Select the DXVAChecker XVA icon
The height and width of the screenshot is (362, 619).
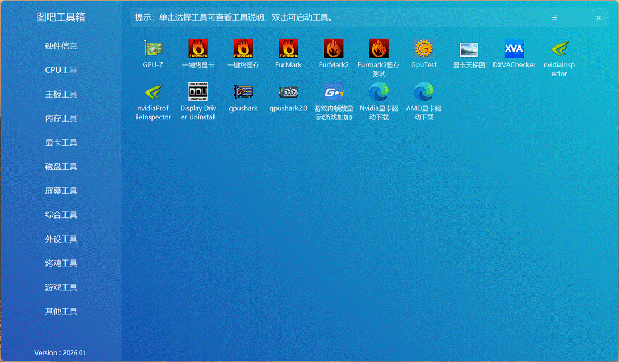click(x=514, y=49)
